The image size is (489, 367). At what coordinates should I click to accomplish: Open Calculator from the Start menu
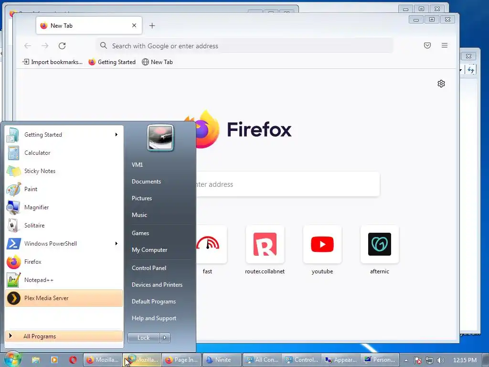pos(64,153)
